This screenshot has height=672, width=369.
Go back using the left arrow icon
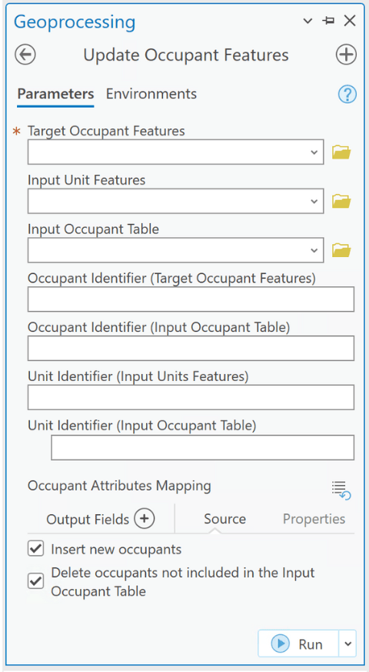(25, 55)
